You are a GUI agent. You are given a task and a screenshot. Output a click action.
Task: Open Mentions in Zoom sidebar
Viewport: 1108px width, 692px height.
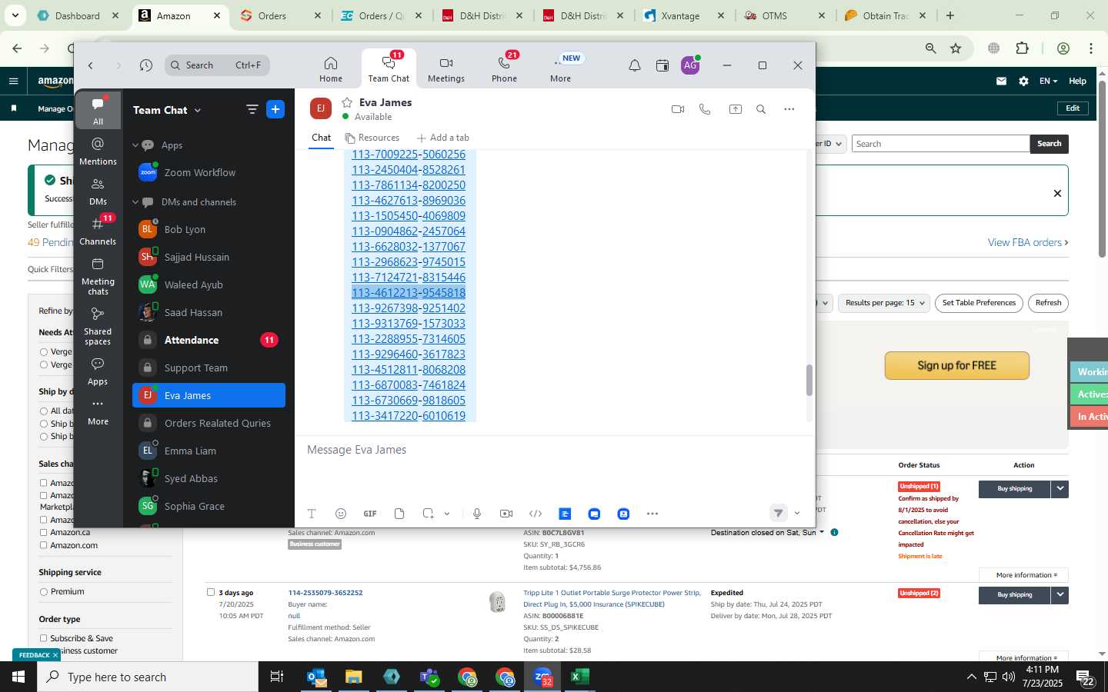click(98, 151)
